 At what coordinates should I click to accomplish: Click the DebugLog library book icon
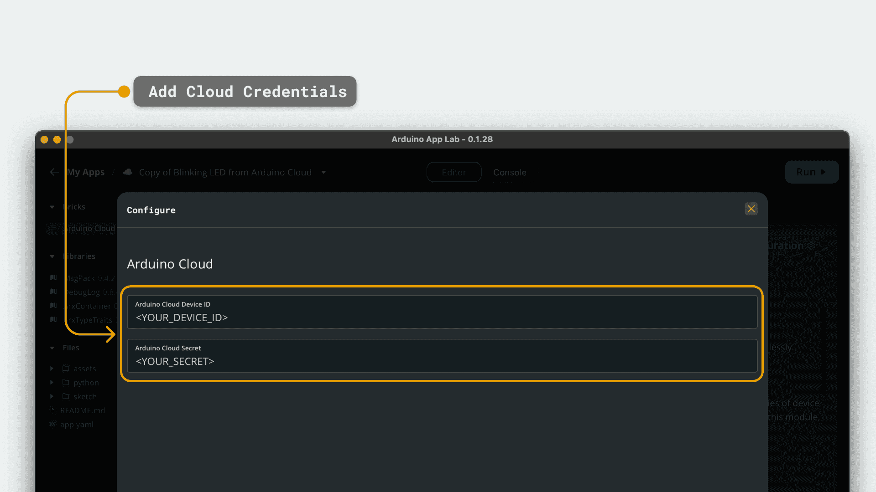(52, 292)
